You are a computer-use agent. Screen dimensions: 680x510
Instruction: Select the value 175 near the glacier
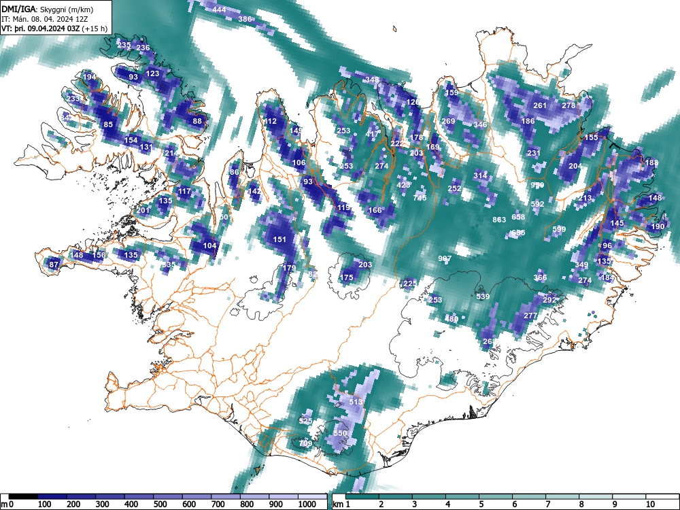pos(347,277)
